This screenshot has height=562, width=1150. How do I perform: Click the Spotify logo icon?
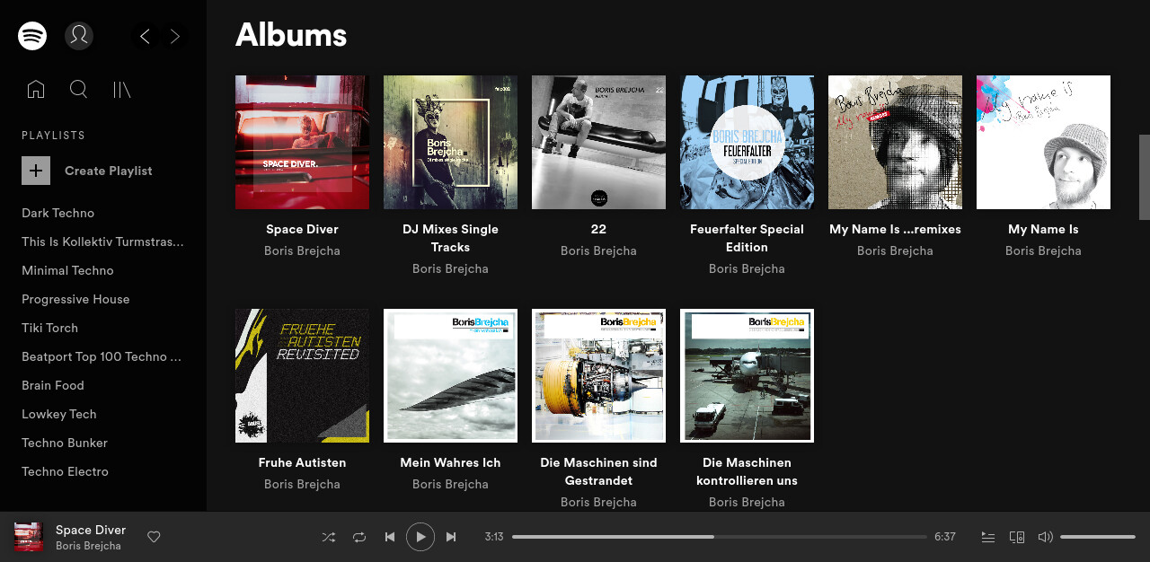[32, 36]
